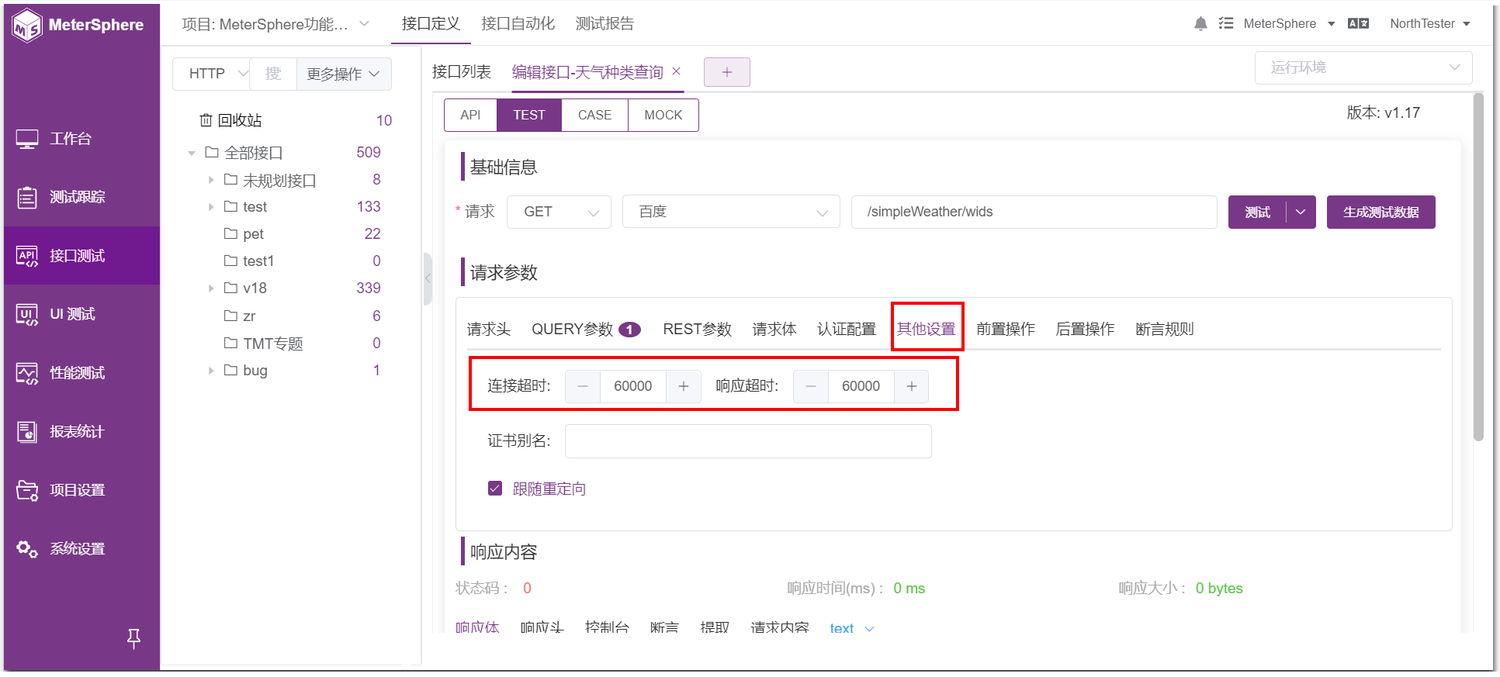This screenshot has width=1500, height=677.
Task: Open the task list icon beside bell
Action: [1226, 23]
